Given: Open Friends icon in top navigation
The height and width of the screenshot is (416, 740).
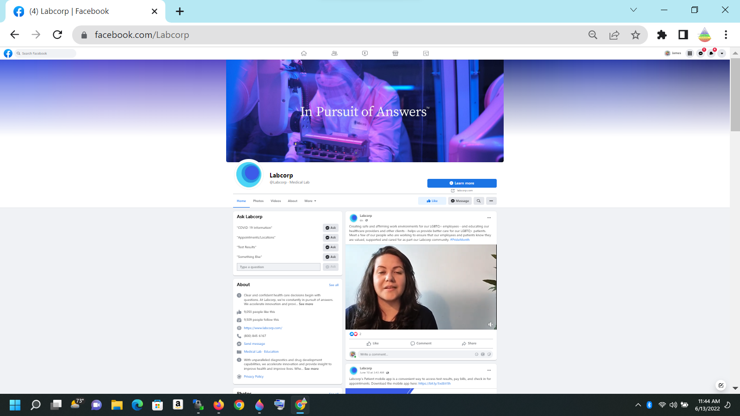Looking at the screenshot, I should [x=334, y=53].
